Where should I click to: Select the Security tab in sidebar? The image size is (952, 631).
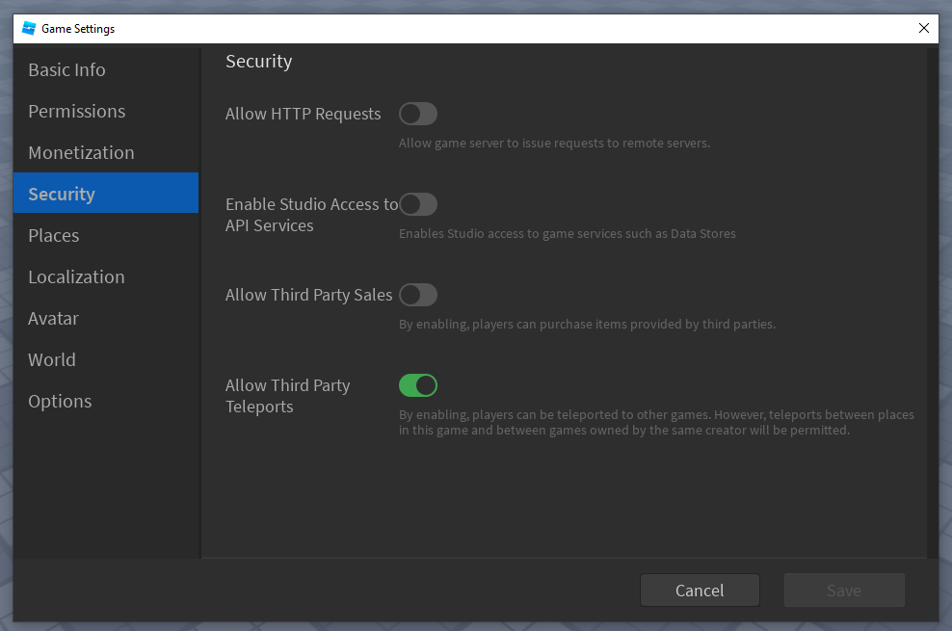(62, 195)
